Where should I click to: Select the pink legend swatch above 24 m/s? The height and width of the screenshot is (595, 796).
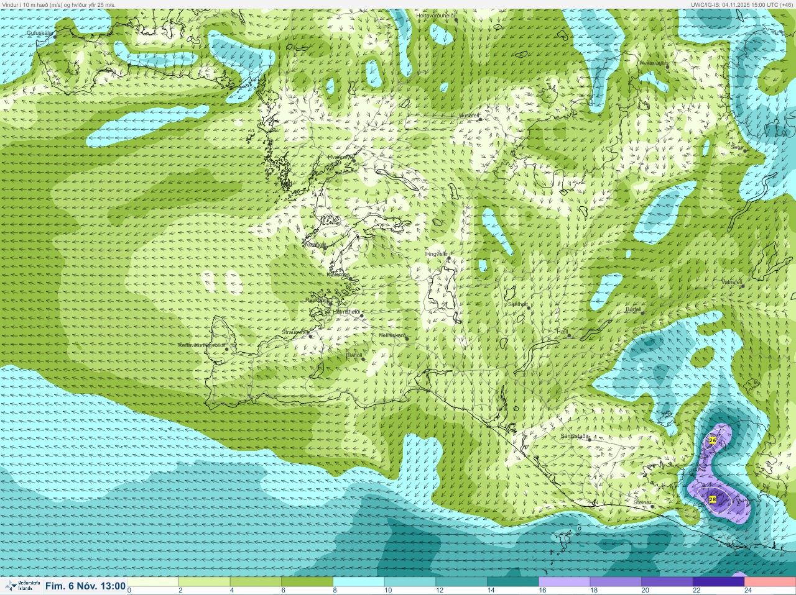coord(770,582)
